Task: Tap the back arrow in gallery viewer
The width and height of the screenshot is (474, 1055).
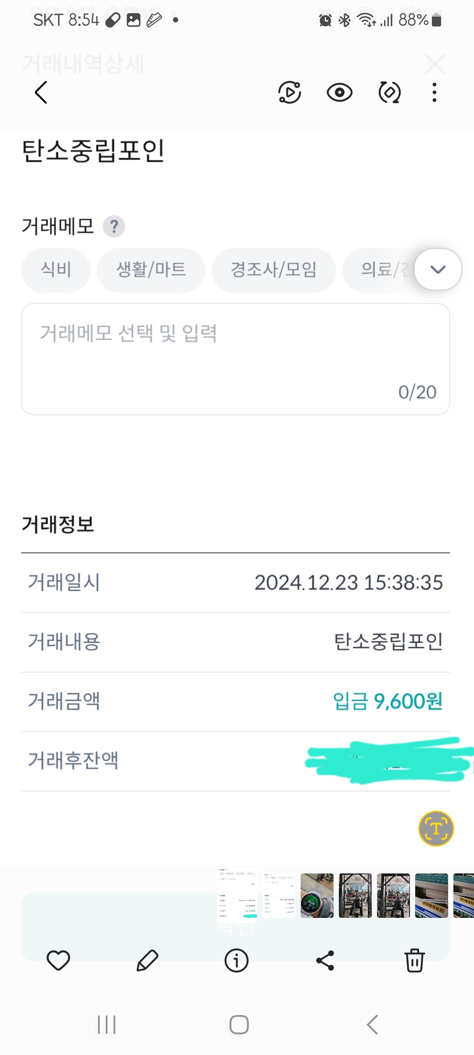Action: coord(41,92)
